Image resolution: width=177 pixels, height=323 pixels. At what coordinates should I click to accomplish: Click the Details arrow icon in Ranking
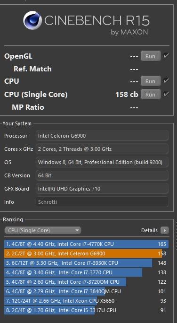165,230
